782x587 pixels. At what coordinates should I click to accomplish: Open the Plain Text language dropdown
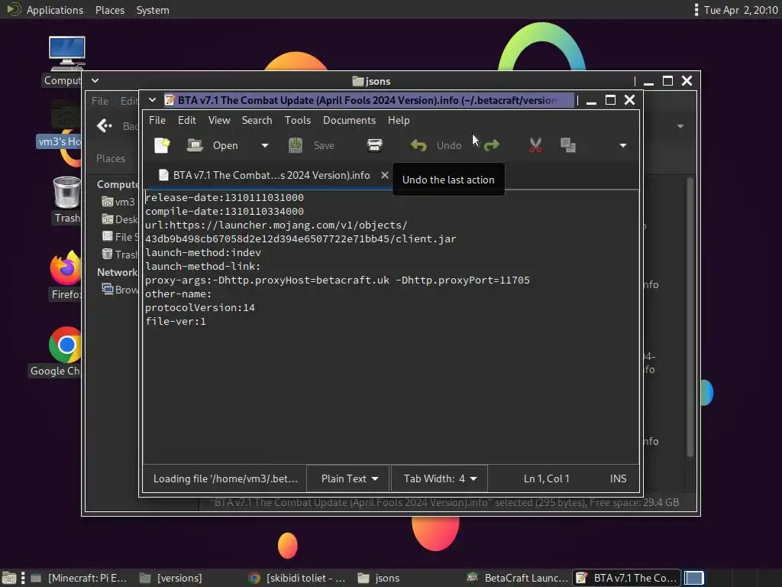[x=349, y=478]
